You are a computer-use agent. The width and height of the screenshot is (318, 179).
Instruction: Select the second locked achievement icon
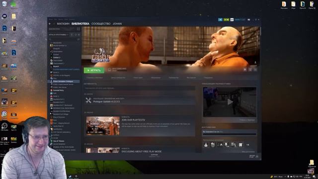(213, 145)
